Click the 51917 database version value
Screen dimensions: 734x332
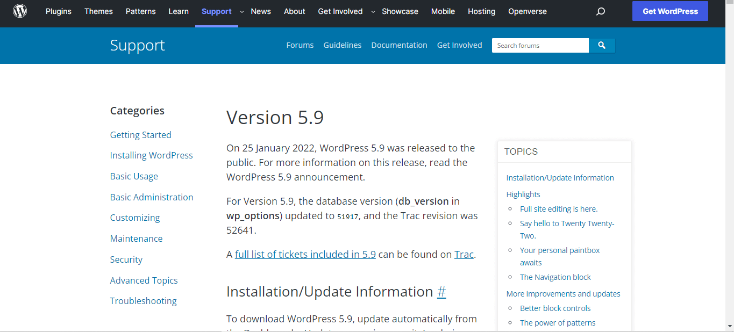tap(347, 216)
